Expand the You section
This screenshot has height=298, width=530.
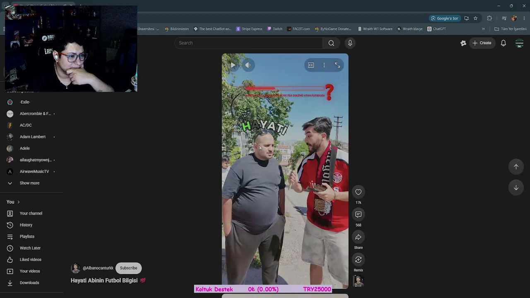13,202
